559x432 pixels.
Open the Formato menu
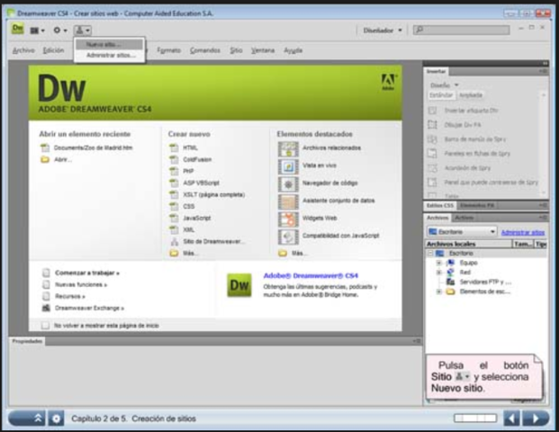[x=169, y=50]
